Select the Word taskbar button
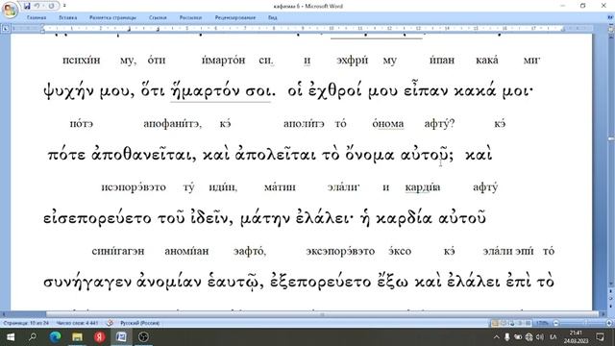 point(121,337)
